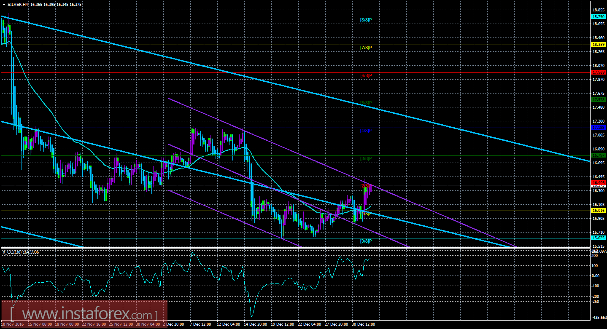
Task: Click the 17.280 price scale value
Action: (x=599, y=121)
